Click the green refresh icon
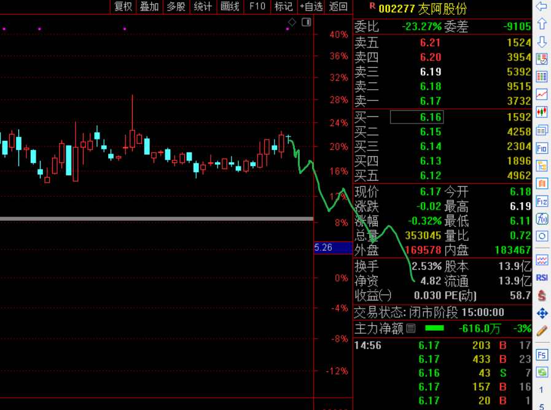Image resolution: width=551 pixels, height=410 pixels. point(542,373)
